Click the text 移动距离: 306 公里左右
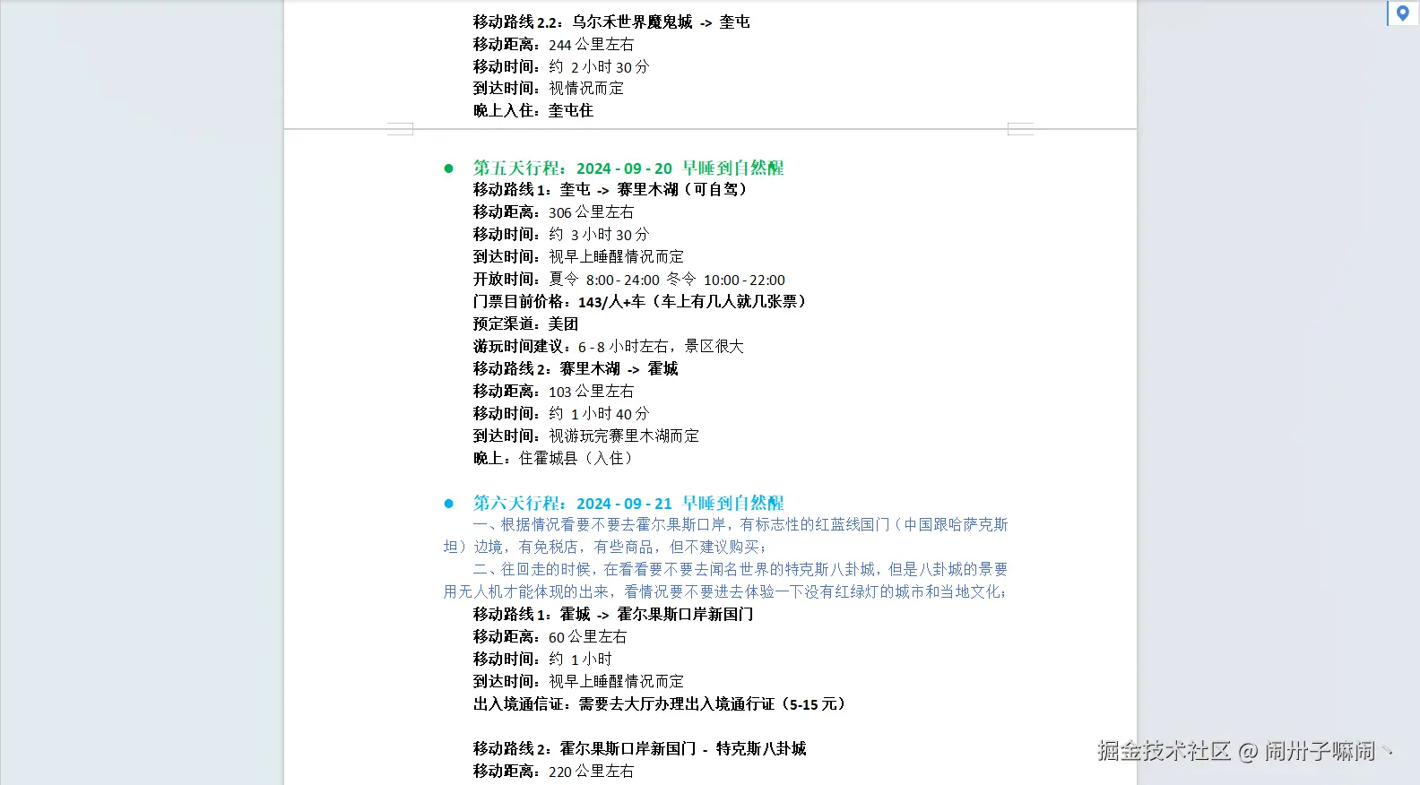The image size is (1420, 785). [x=553, y=211]
